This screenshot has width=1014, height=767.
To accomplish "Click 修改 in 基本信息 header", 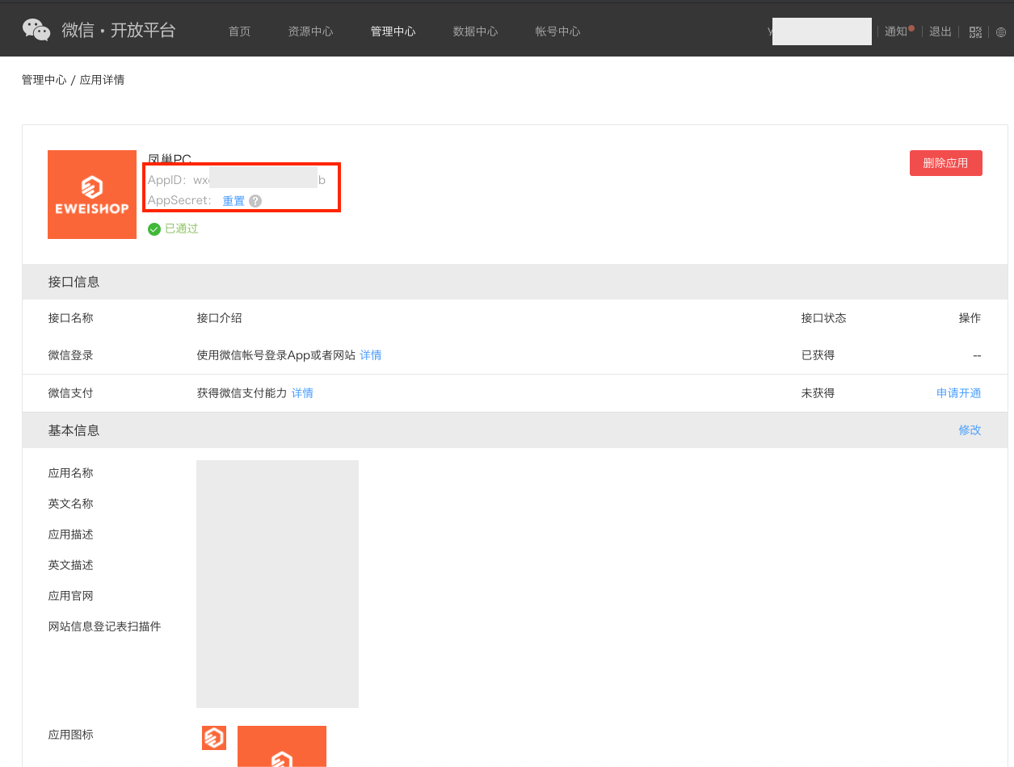I will point(970,430).
